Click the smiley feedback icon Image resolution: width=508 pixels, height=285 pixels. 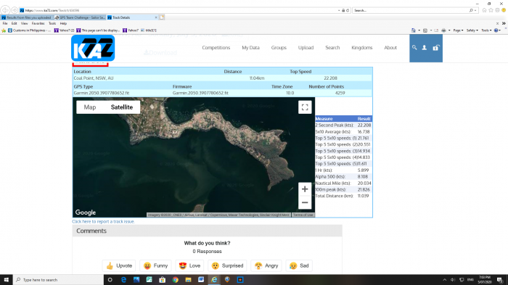pos(504,10)
